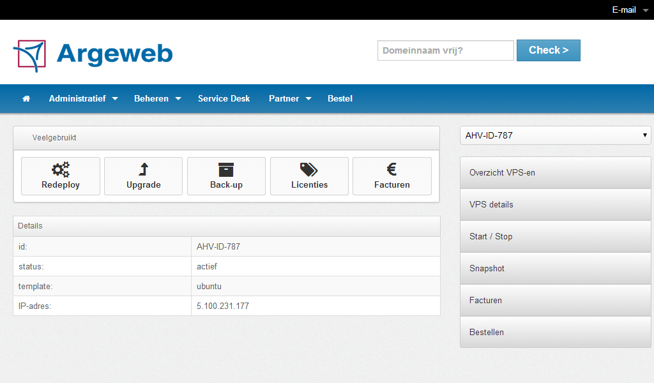Click the Argeweb logo

click(93, 54)
